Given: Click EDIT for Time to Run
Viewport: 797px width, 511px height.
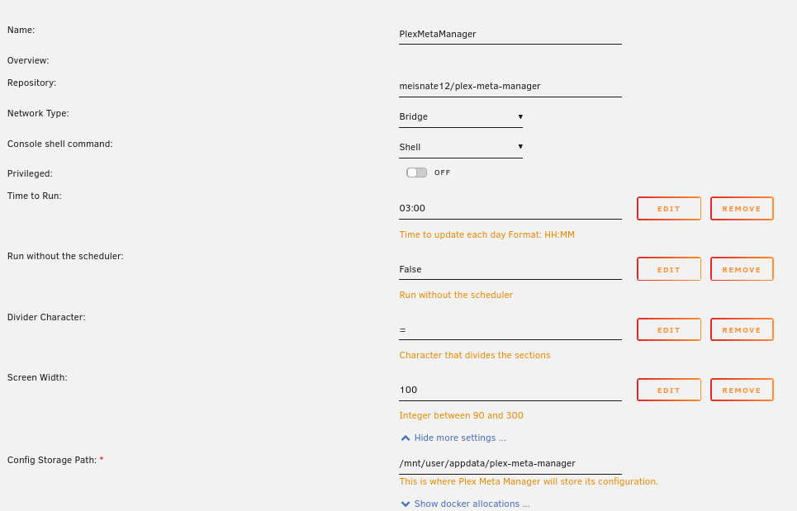Looking at the screenshot, I should coord(669,208).
